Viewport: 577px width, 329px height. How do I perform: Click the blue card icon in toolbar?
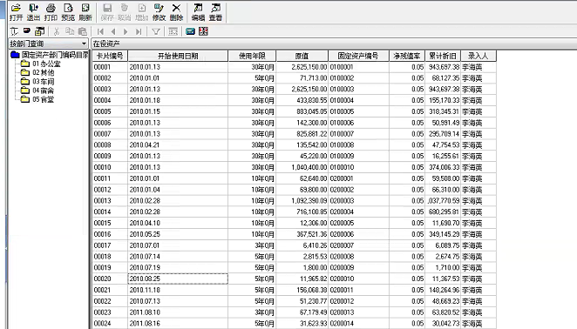click(190, 31)
